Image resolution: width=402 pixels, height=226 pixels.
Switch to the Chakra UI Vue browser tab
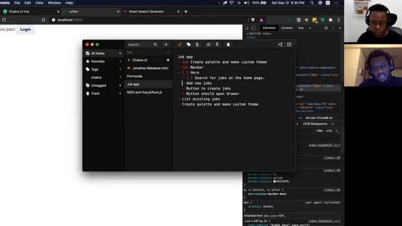30,11
